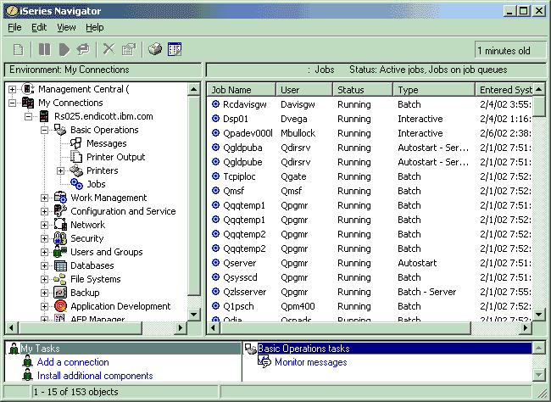The width and height of the screenshot is (551, 402).
Task: Sort by the User column header
Action: [304, 90]
